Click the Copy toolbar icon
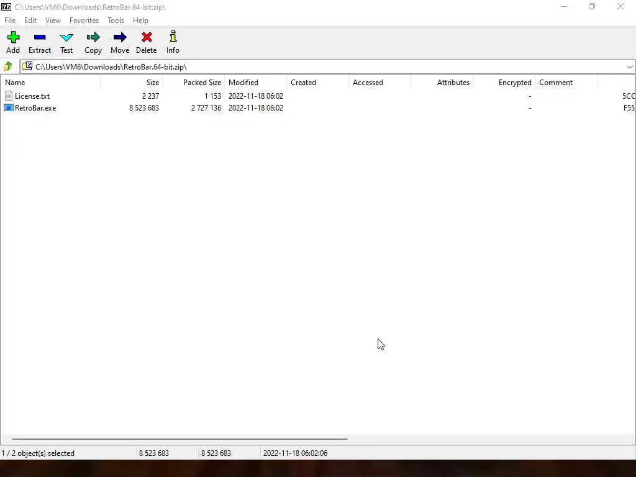 click(93, 37)
